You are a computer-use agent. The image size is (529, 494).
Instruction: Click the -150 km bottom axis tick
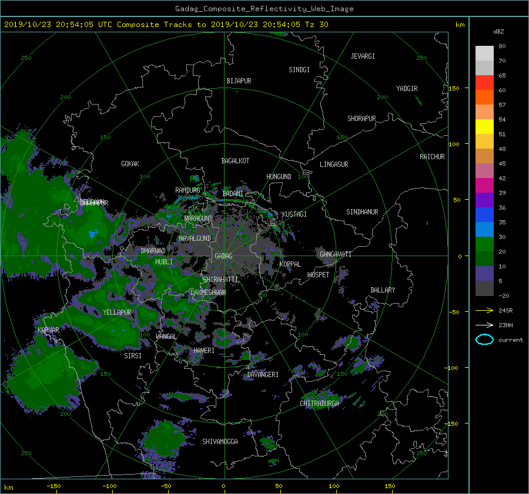[x=53, y=486]
